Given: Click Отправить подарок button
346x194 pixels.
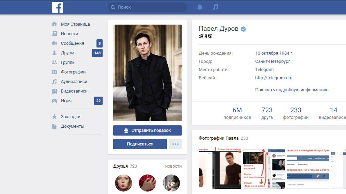Looking at the screenshot, I should click(x=147, y=130).
